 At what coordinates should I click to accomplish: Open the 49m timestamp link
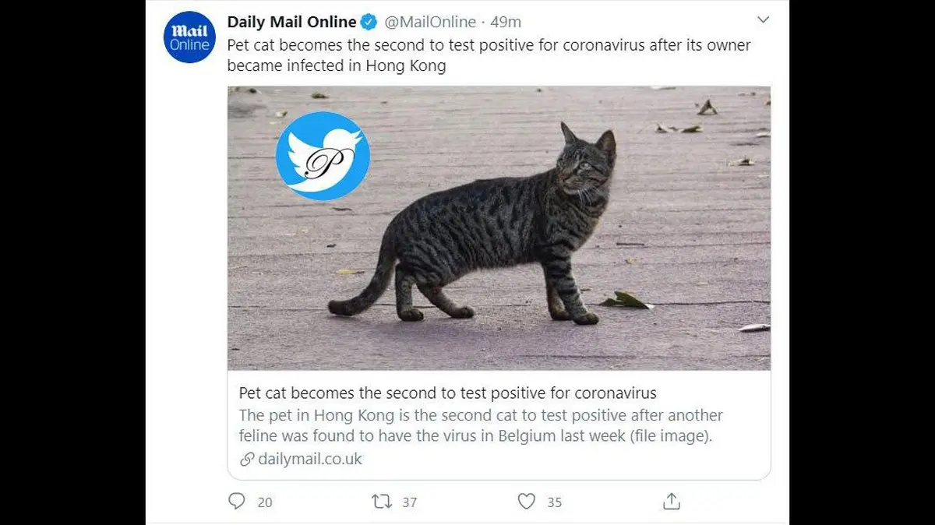click(x=506, y=22)
